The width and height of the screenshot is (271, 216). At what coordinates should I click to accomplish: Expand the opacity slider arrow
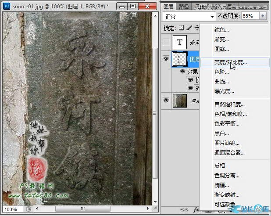coord(263,16)
